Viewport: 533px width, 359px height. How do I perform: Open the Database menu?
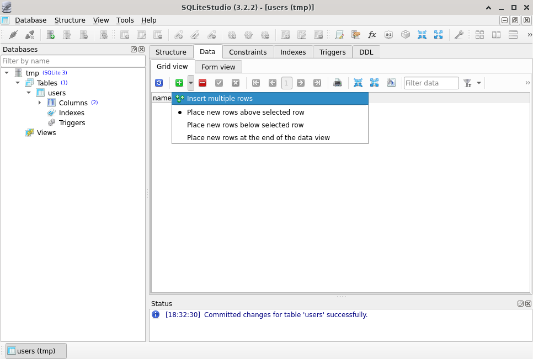click(x=30, y=20)
